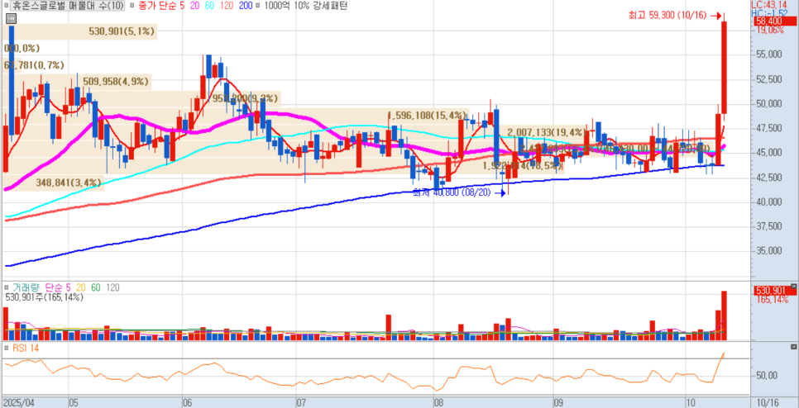Image resolution: width=799 pixels, height=408 pixels.
Task: Click volume profile label 348,841(3.4%)
Action: (69, 183)
